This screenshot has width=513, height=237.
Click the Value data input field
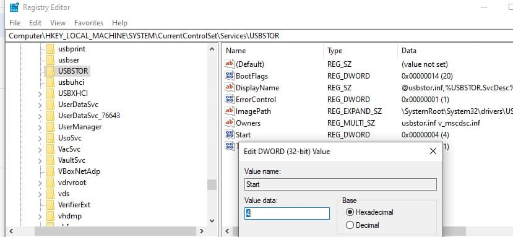coord(287,213)
